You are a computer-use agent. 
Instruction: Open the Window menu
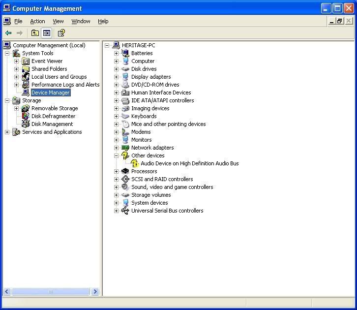pyautogui.click(x=81, y=21)
